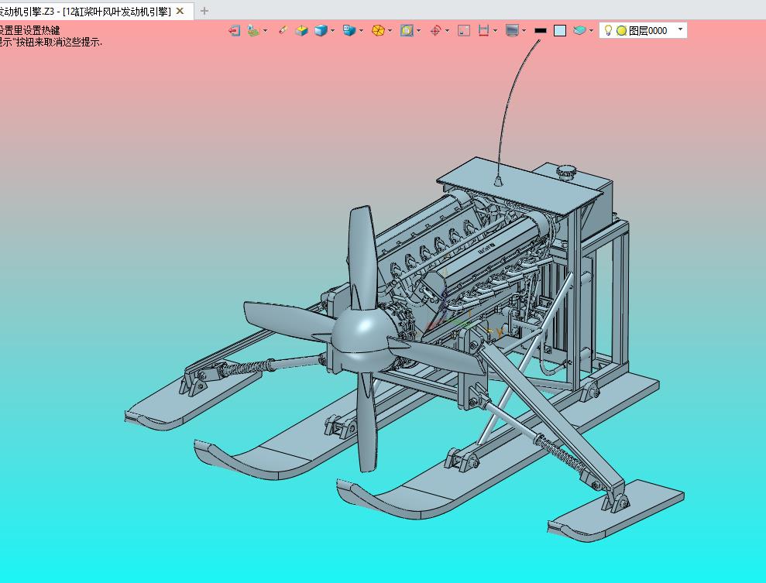Expand dropdown beside red crosshair icon
The image size is (766, 583).
click(x=447, y=31)
